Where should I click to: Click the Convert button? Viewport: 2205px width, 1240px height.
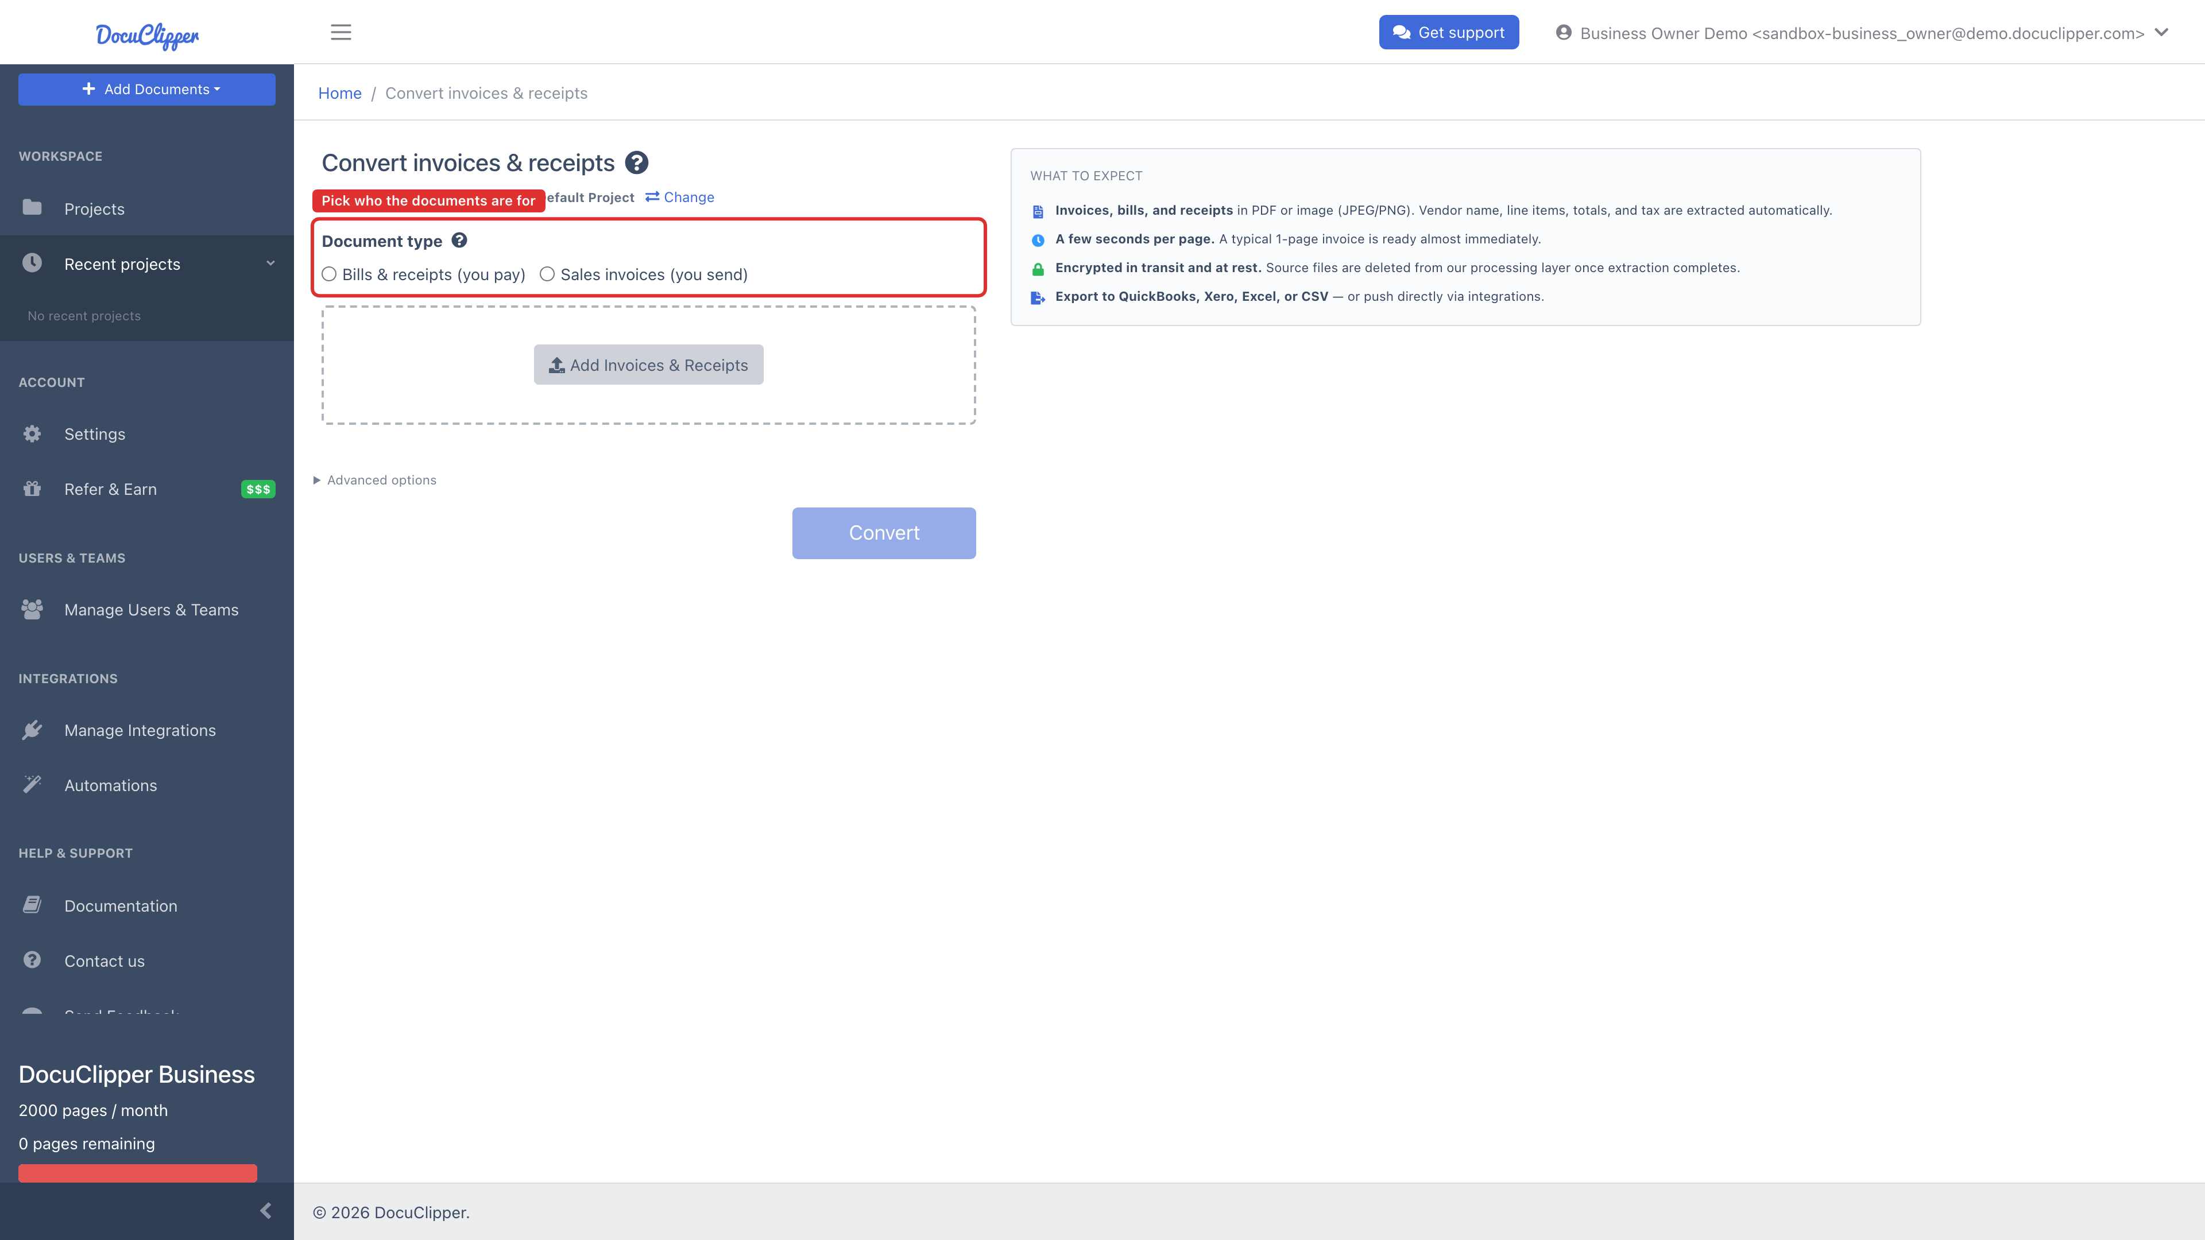click(883, 533)
